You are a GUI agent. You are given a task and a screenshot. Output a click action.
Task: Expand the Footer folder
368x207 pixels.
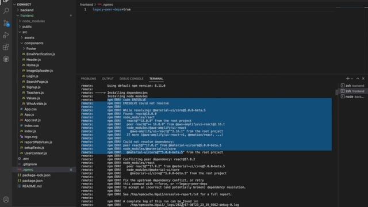pyautogui.click(x=31, y=48)
